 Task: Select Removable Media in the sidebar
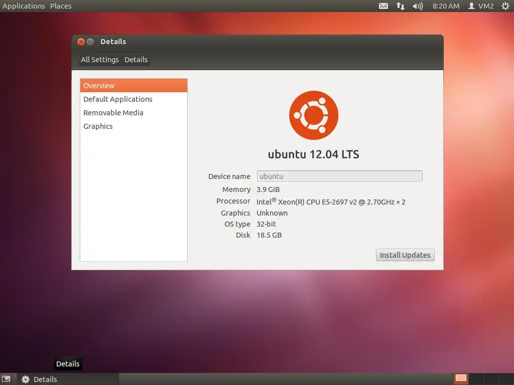pyautogui.click(x=134, y=113)
